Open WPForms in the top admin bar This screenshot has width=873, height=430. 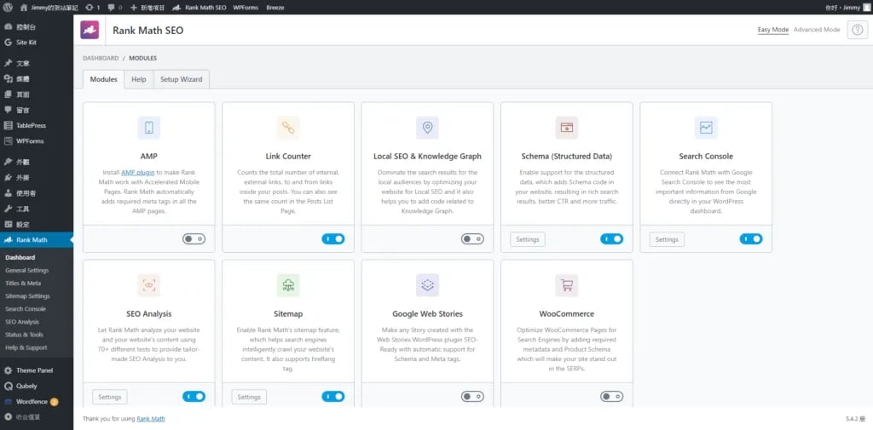pyautogui.click(x=246, y=8)
